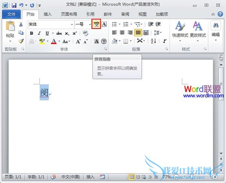
Task: Click 中文(中国) language in status bar
Action: click(x=71, y=177)
